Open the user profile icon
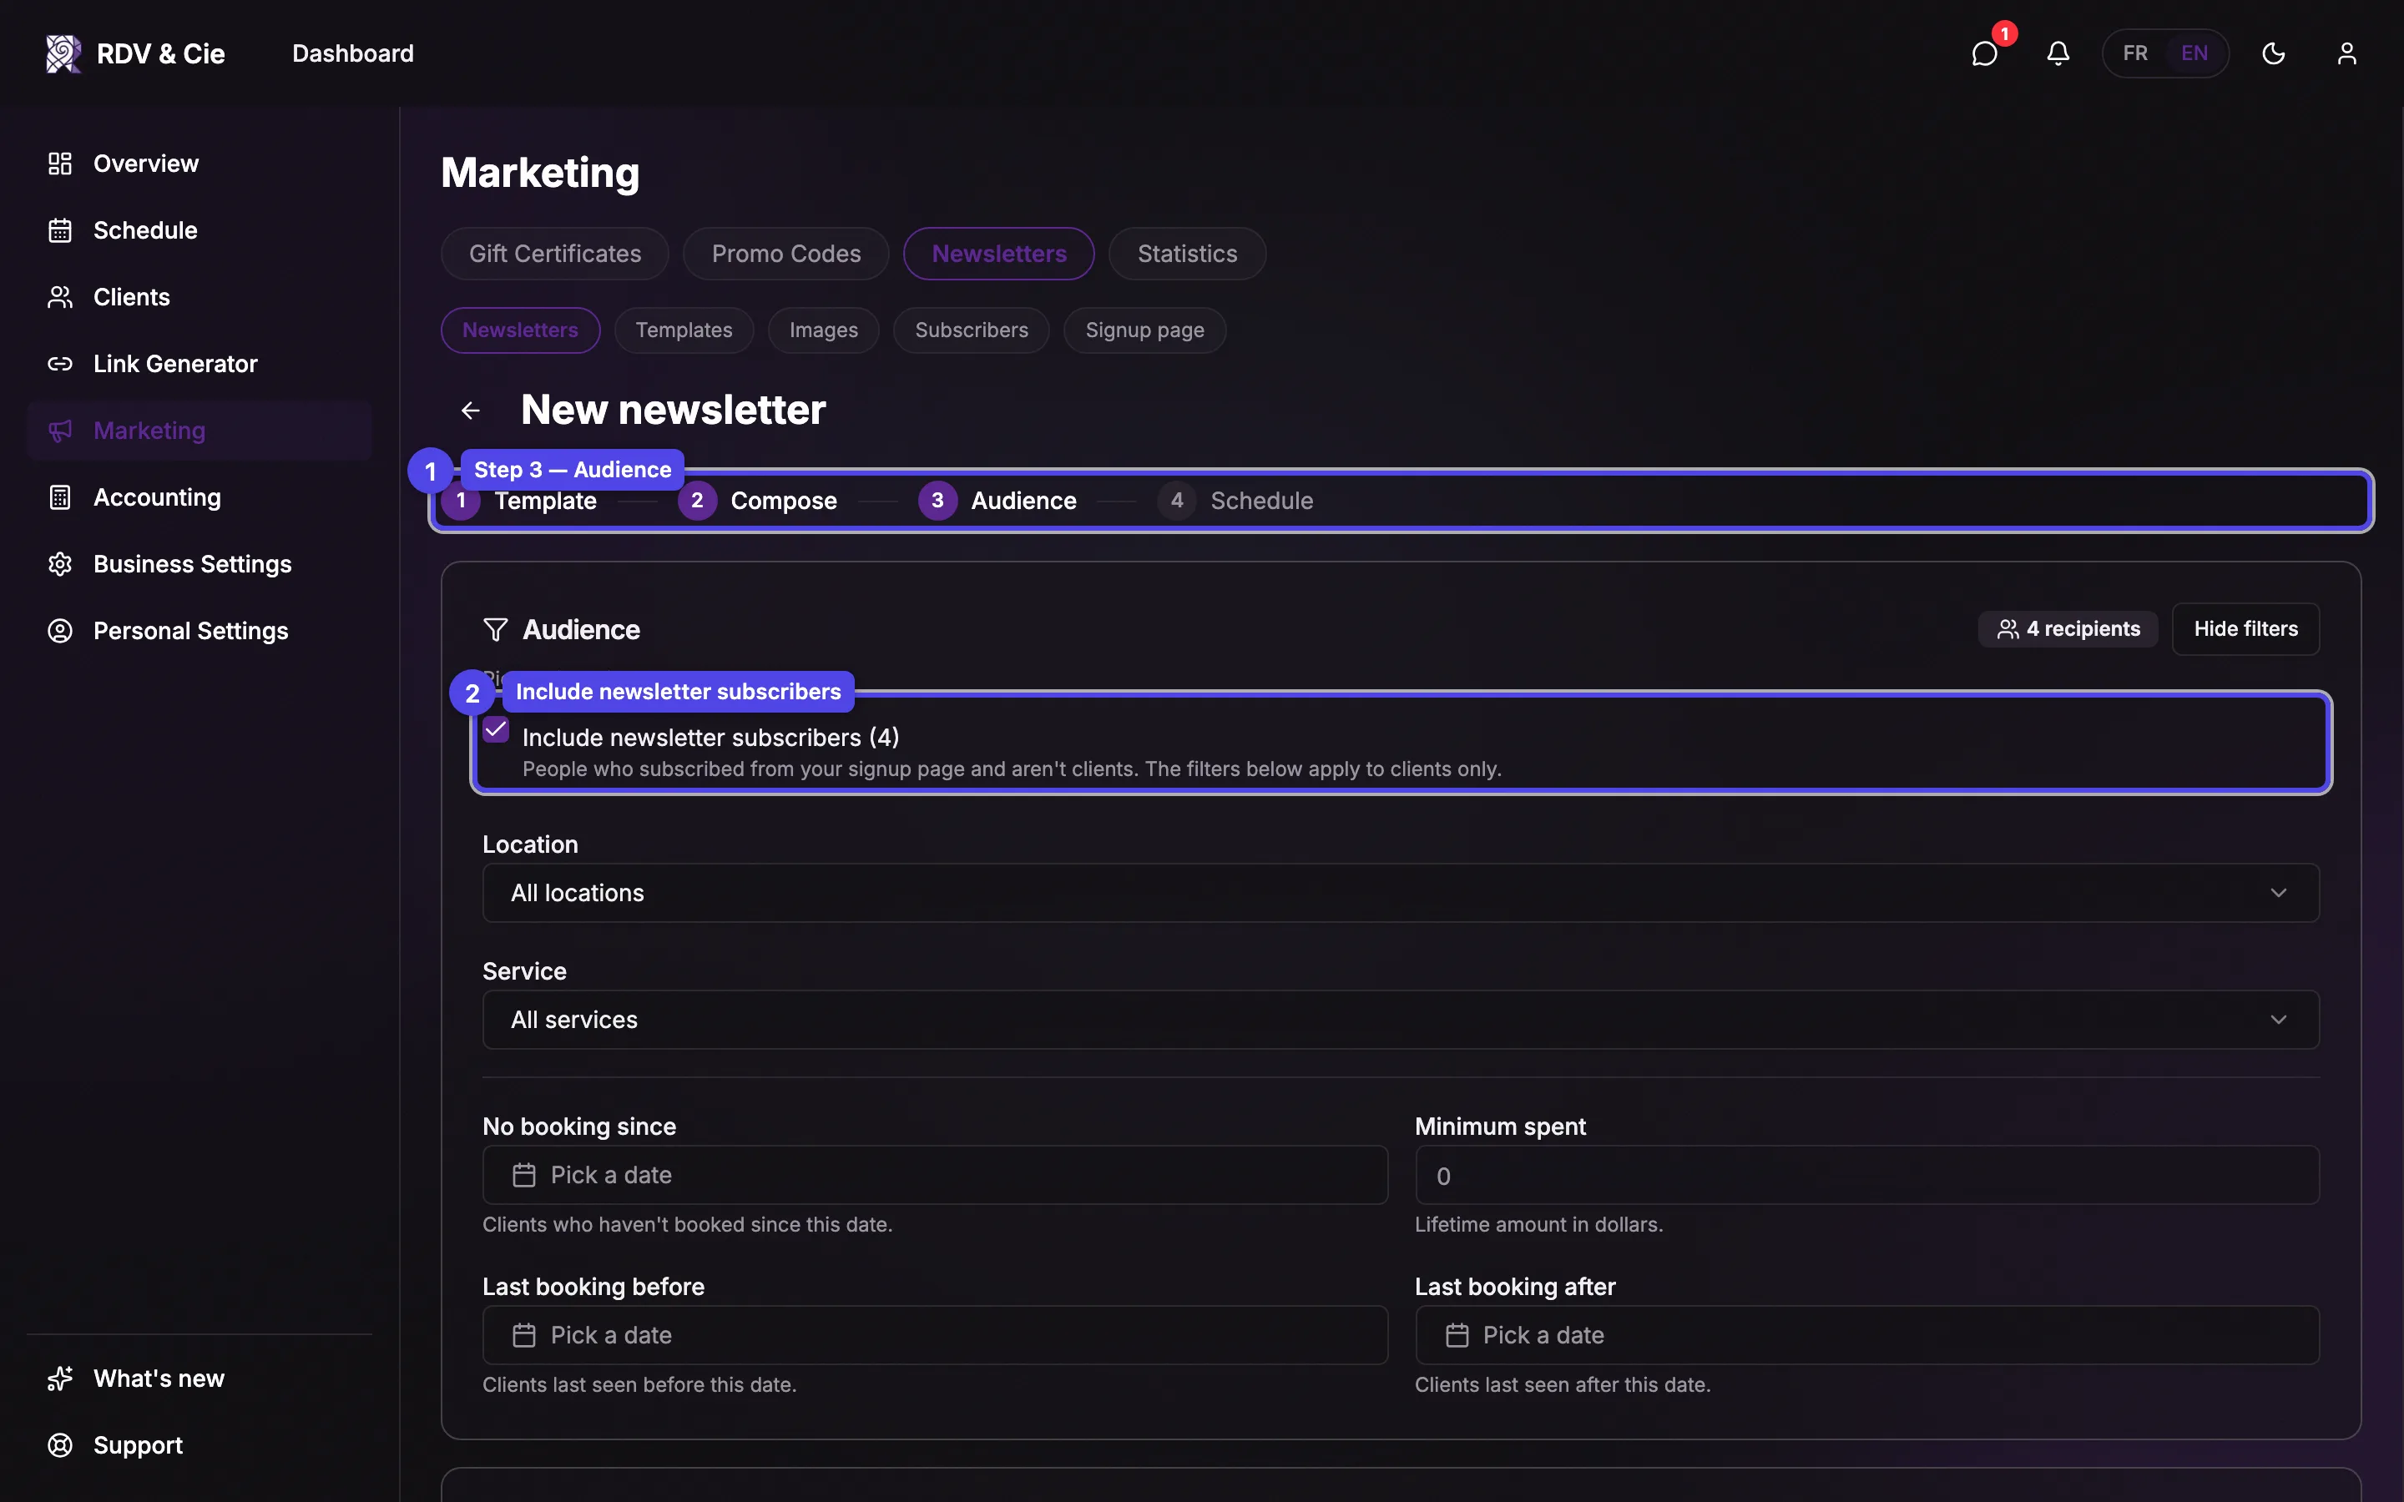2404x1502 pixels. click(2346, 53)
